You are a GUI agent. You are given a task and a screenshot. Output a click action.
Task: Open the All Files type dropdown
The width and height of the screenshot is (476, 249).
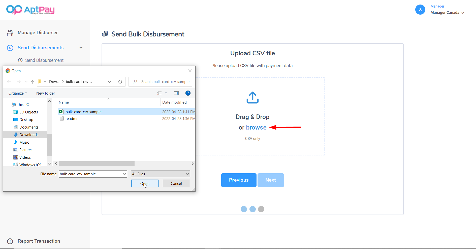pyautogui.click(x=161, y=174)
